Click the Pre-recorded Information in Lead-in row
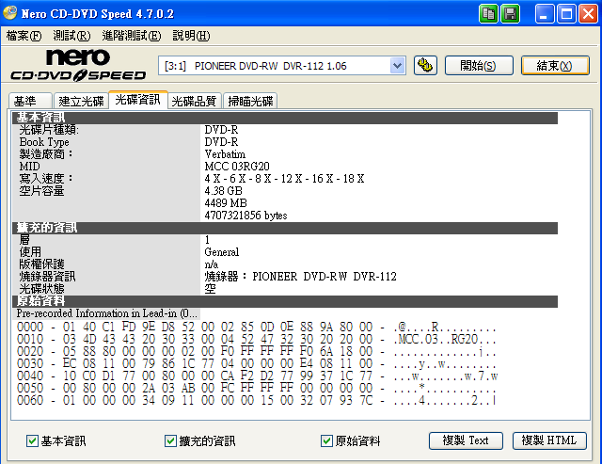602x464 pixels. coord(106,313)
